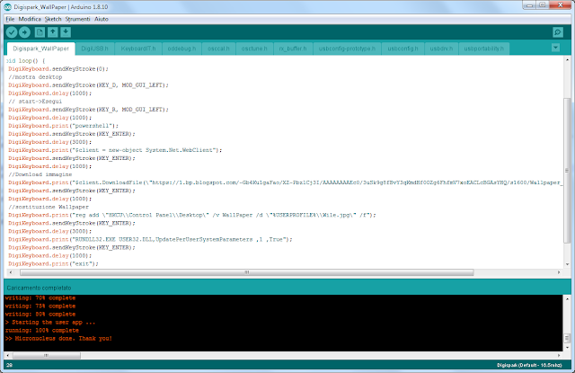Save the sketch with down-arrow icon
575x373 pixels.
click(66, 32)
